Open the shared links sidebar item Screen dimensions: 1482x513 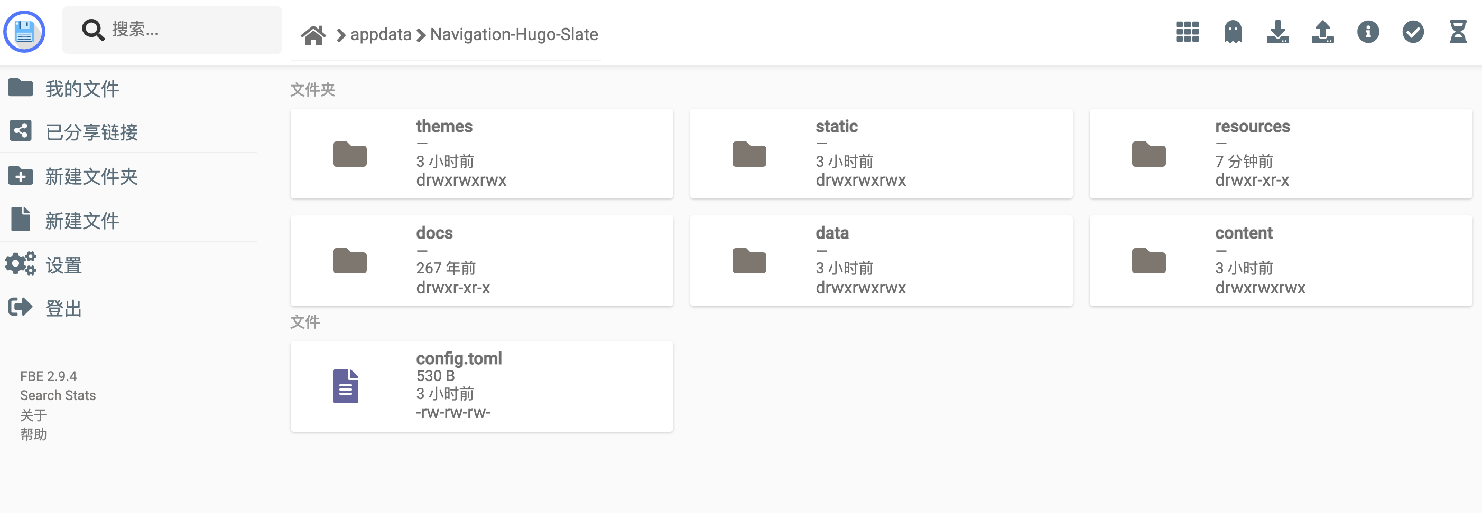pos(91,132)
